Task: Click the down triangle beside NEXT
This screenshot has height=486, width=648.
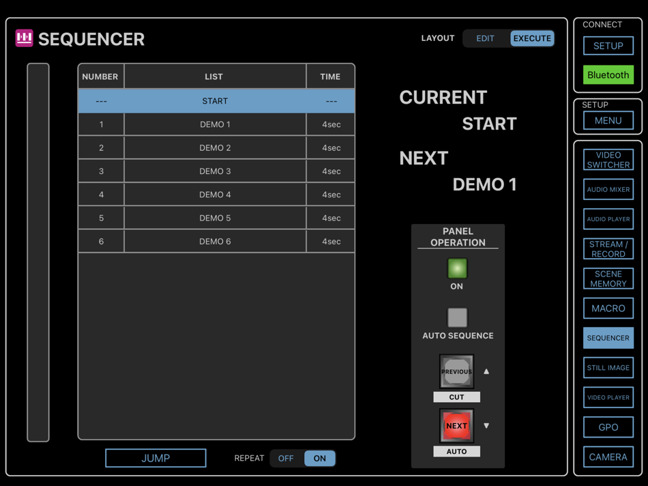Action: click(486, 426)
